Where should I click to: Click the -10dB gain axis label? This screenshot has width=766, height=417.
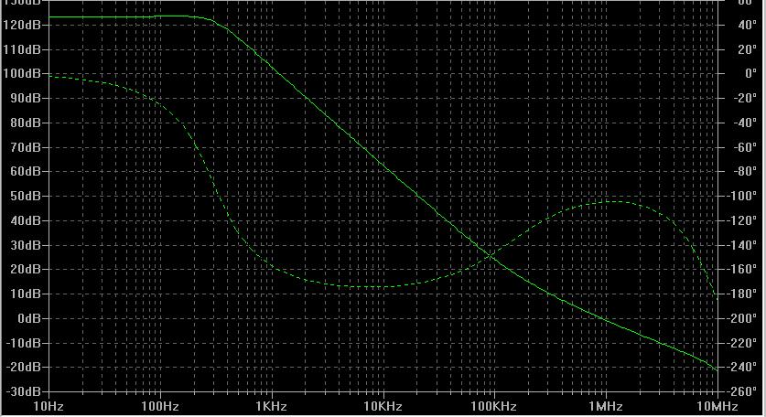coord(22,343)
